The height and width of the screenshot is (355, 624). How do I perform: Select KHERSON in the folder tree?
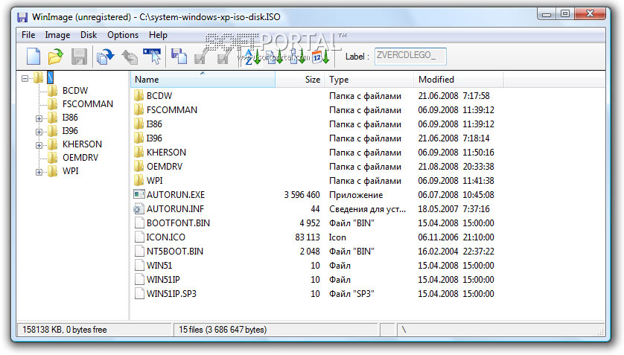(83, 144)
